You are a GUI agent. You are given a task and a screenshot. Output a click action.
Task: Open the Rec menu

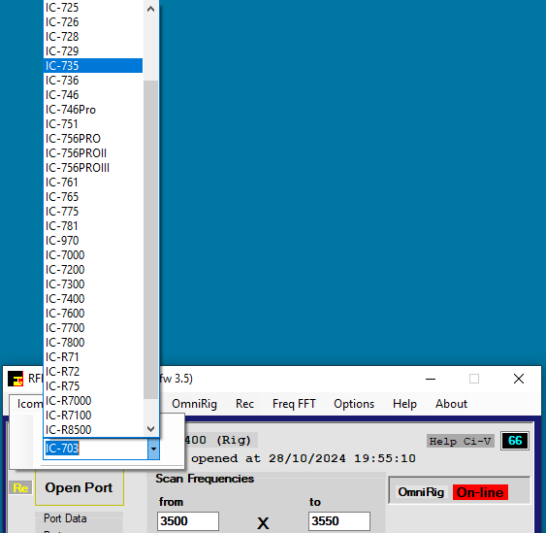tap(244, 404)
